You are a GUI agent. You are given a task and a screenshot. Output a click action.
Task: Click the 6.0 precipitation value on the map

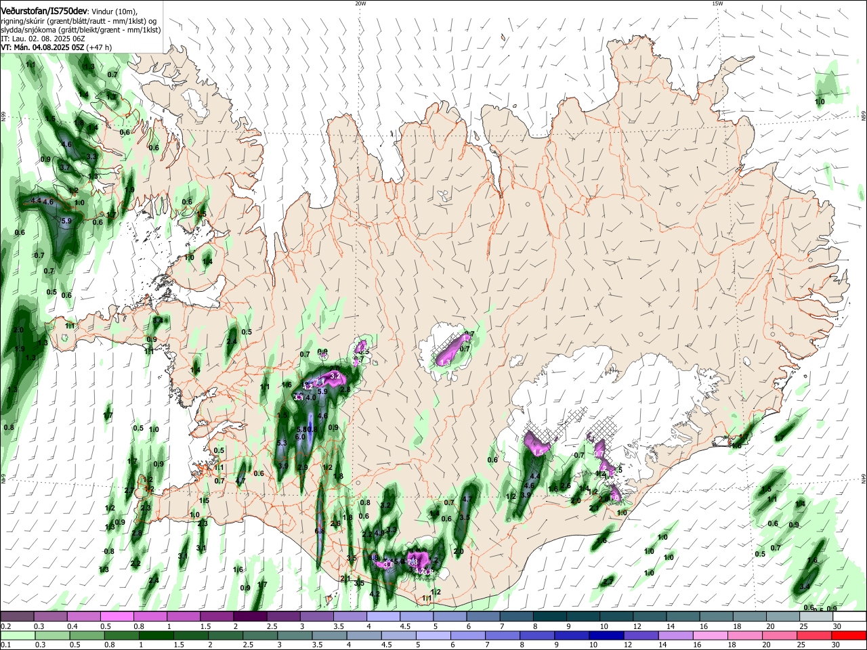point(300,437)
